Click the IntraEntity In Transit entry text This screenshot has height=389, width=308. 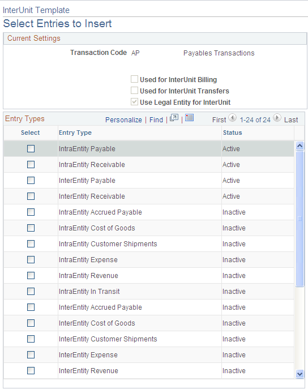[89, 291]
